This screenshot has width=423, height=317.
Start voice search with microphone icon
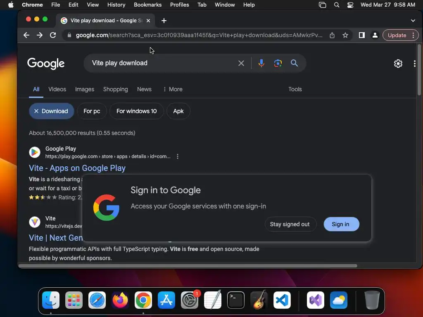point(261,63)
